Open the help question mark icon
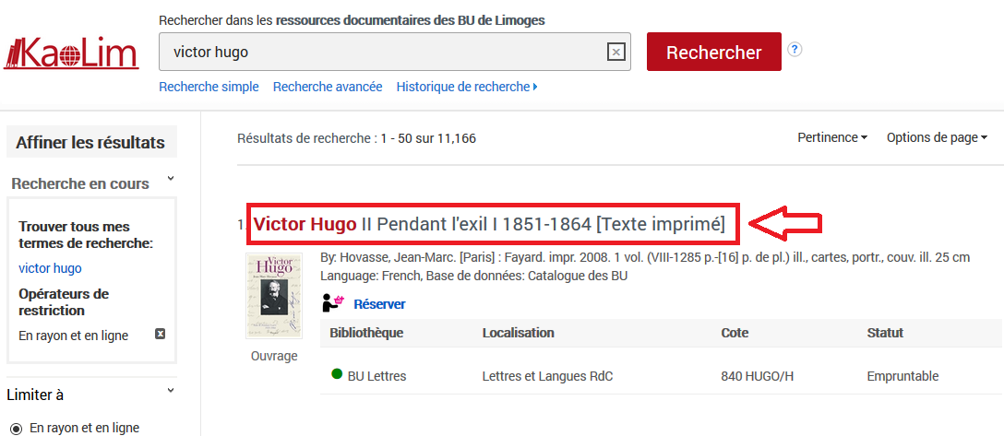 [795, 50]
